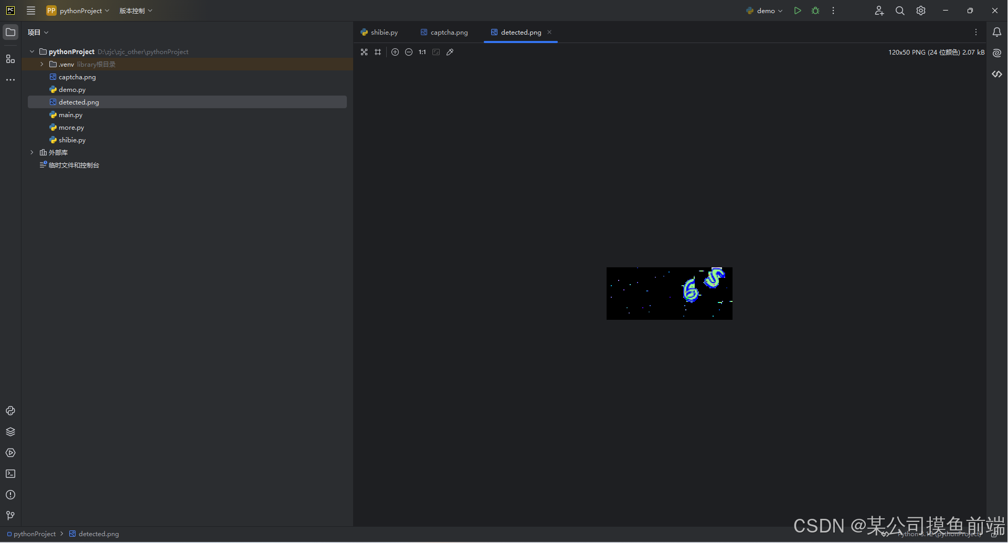Screen dimensions: 1008x543
Task: Switch to the captcha.png tab
Action: tap(444, 32)
